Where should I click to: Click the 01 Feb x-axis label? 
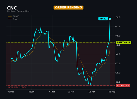(52, 92)
